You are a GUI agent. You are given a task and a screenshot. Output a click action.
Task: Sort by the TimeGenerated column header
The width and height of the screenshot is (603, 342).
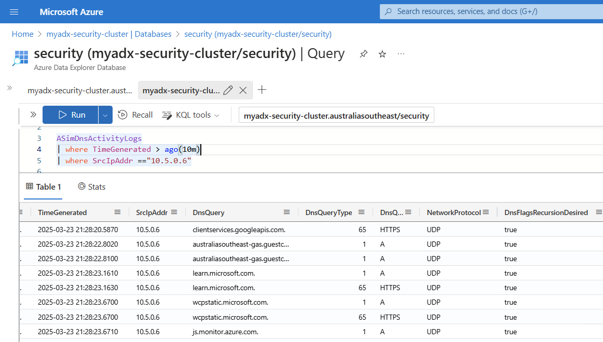pyautogui.click(x=62, y=212)
